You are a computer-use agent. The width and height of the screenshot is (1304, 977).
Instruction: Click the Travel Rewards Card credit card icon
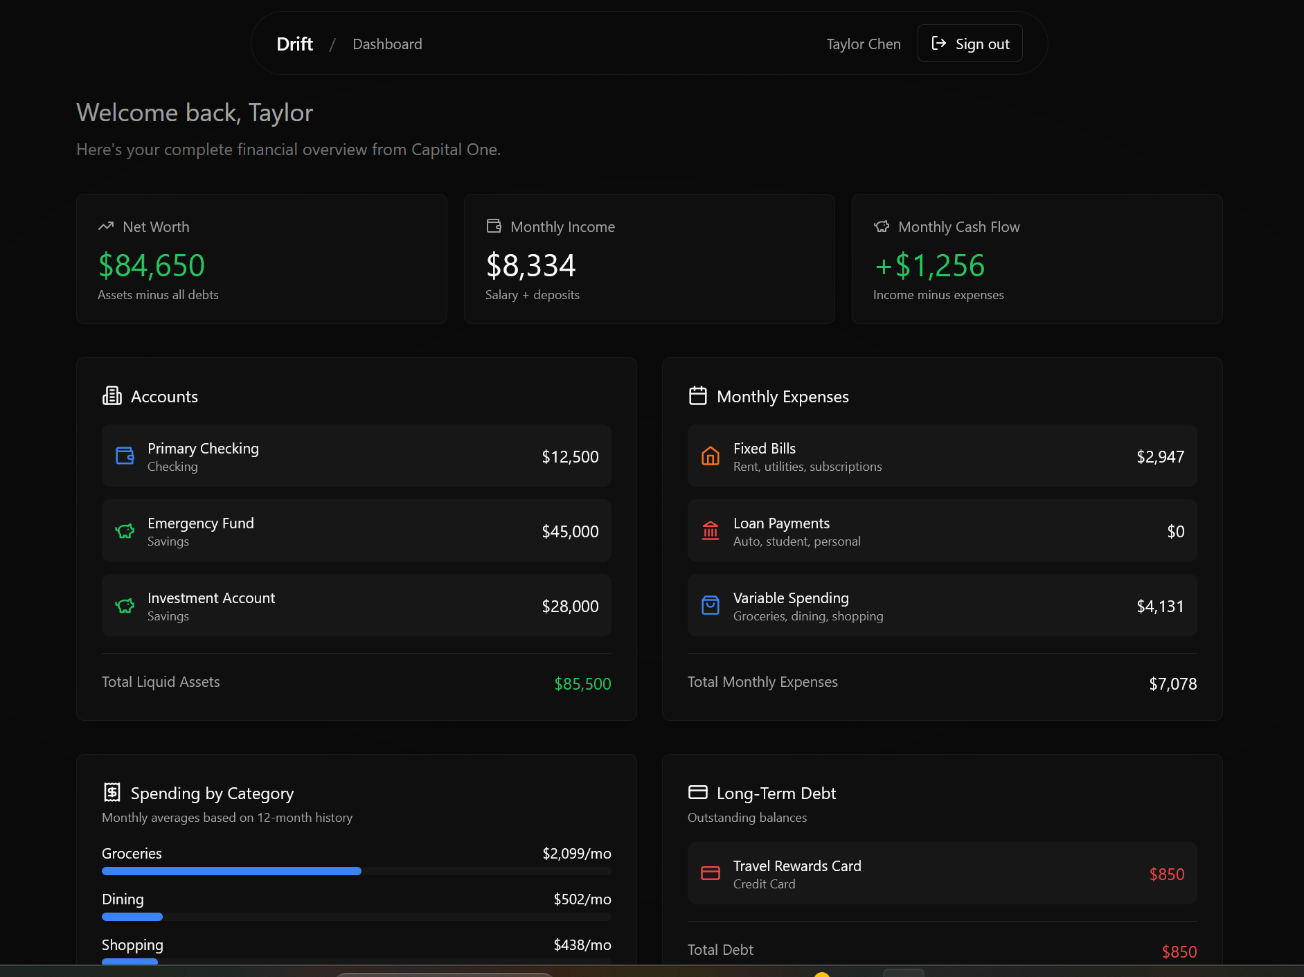click(x=711, y=874)
